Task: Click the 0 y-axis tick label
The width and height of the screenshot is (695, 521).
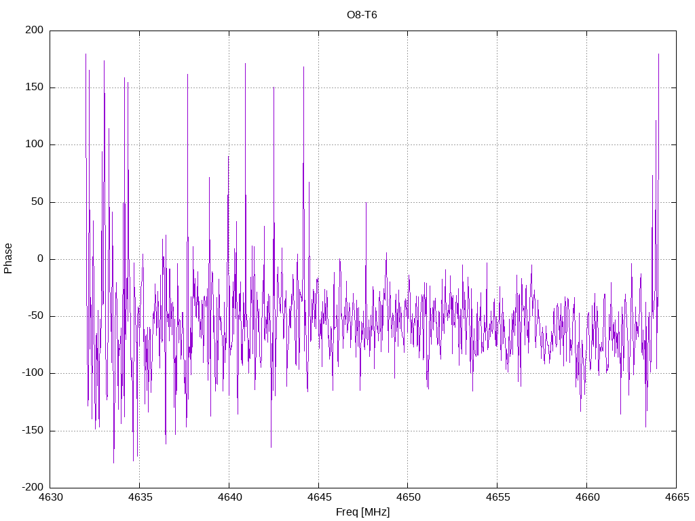Action: click(x=41, y=259)
